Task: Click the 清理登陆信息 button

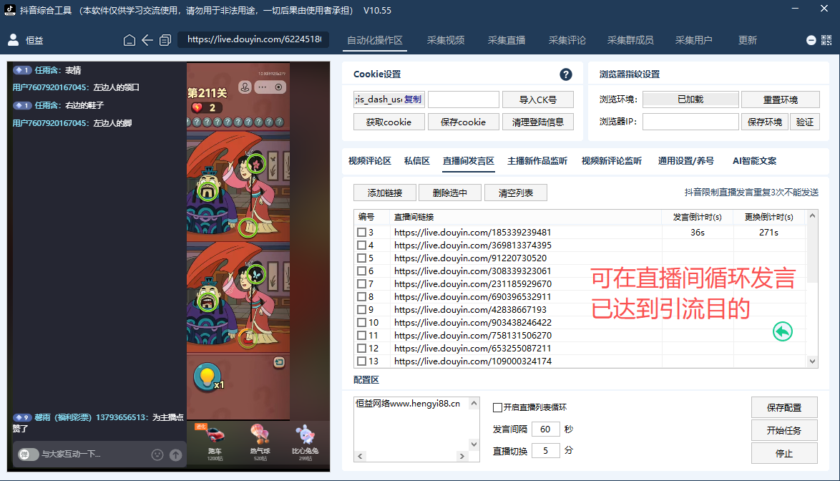Action: 538,122
